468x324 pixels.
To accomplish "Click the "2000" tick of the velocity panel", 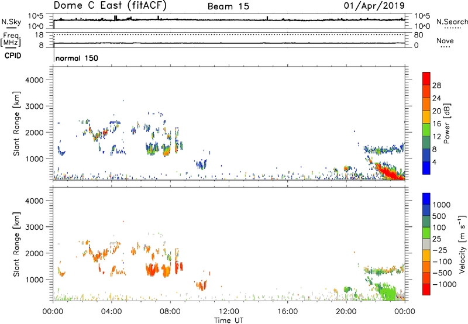I will click(x=35, y=254).
